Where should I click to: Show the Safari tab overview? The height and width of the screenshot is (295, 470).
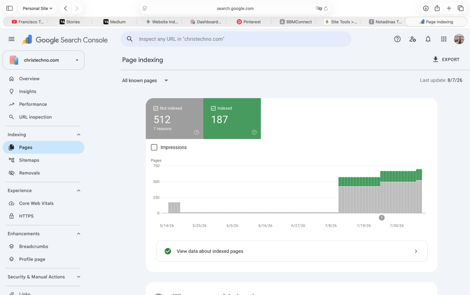click(460, 8)
